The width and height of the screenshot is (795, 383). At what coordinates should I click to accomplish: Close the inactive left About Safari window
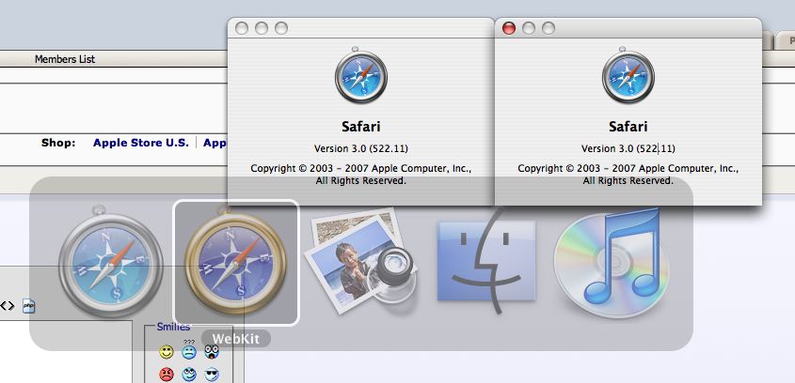[242, 28]
